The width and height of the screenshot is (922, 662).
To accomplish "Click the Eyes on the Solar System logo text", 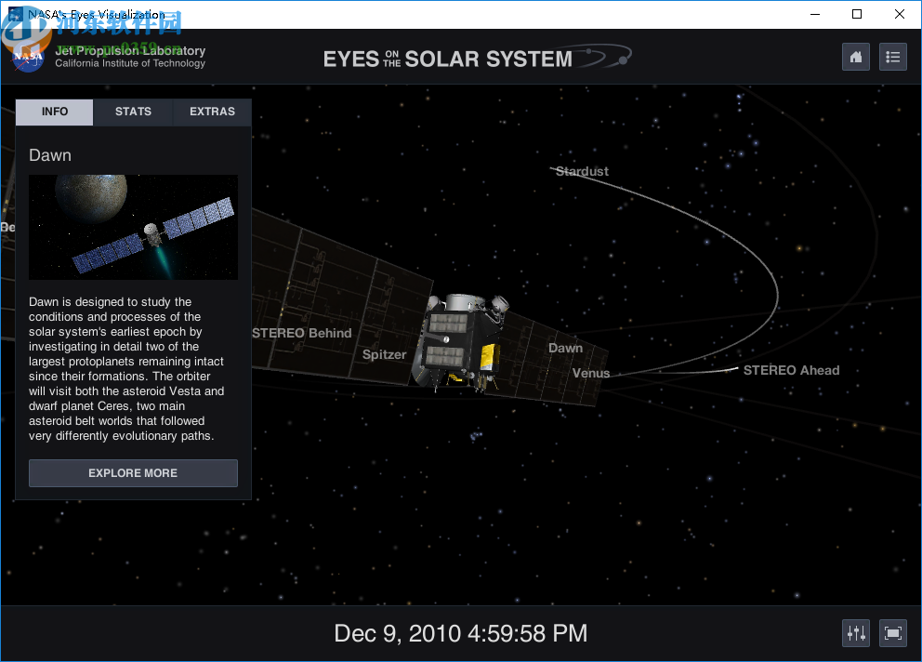I will click(x=446, y=58).
